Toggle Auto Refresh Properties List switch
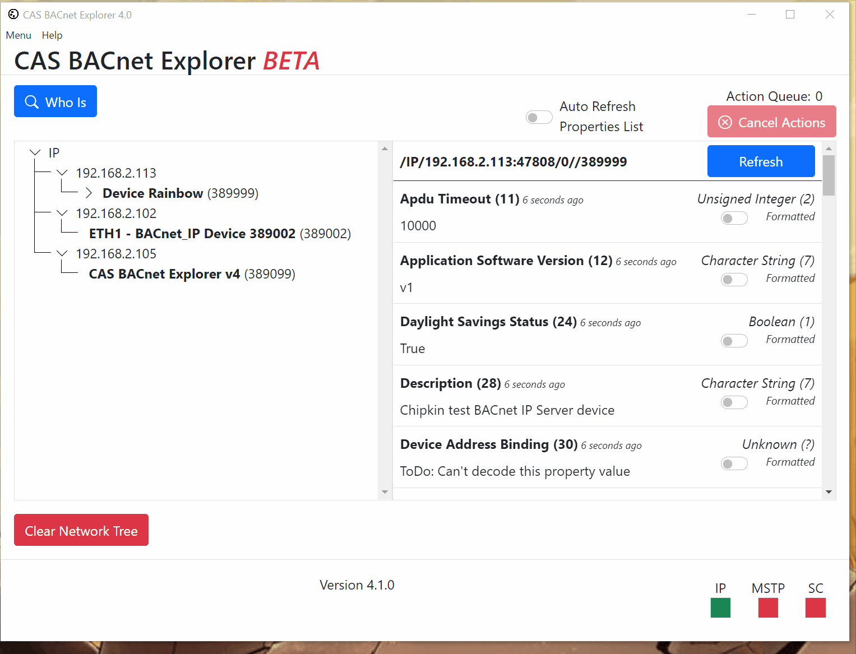 [x=539, y=117]
